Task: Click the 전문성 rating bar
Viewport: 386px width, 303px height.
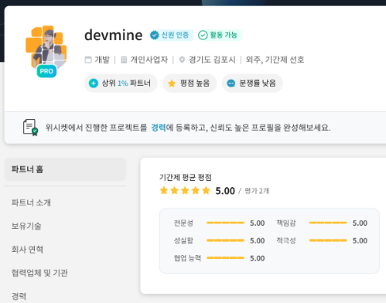Action: click(x=225, y=223)
